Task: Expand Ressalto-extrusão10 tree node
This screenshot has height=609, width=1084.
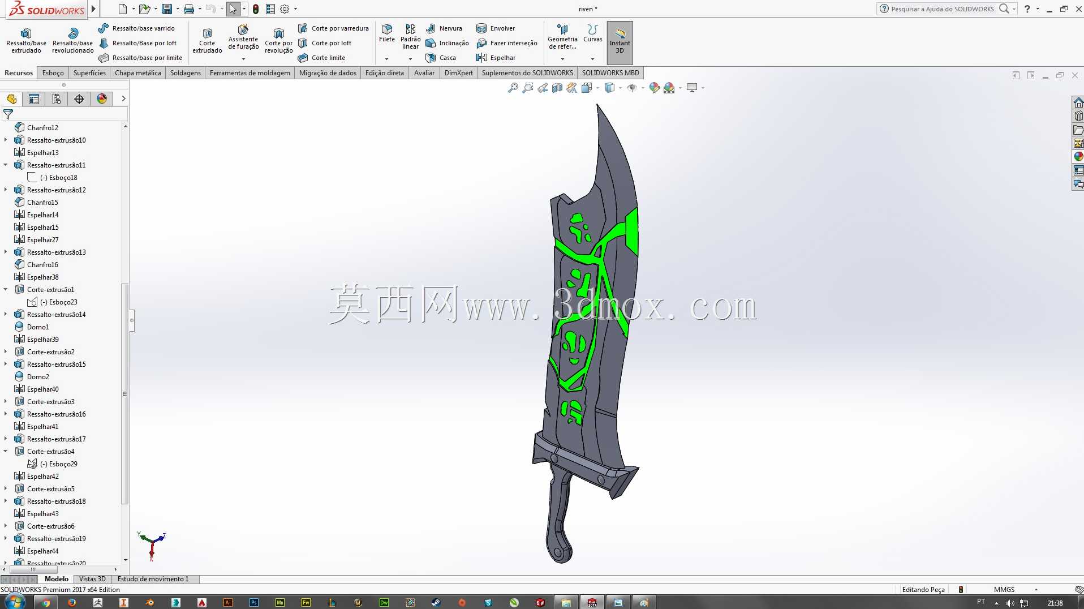Action: [x=6, y=140]
